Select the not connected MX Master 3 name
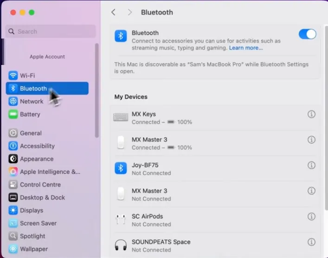The height and width of the screenshot is (258, 328). [149, 191]
